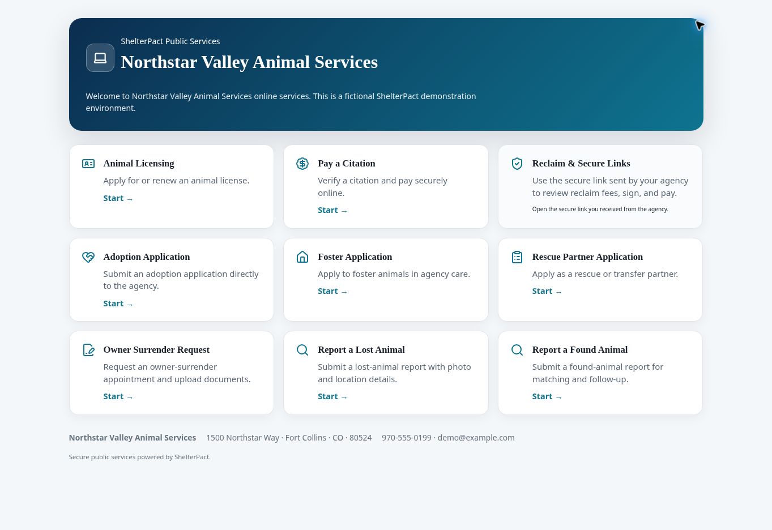This screenshot has height=530, width=772.
Task: Start the Adoption Application form
Action: [118, 304]
